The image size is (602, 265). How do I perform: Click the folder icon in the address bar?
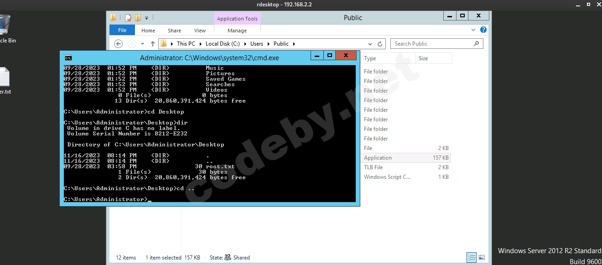tap(164, 44)
